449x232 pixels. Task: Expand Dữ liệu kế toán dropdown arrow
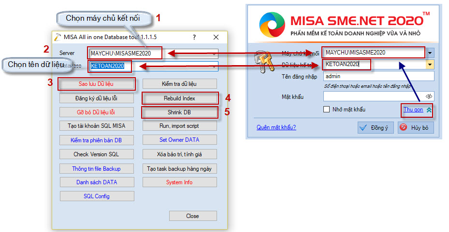point(430,65)
